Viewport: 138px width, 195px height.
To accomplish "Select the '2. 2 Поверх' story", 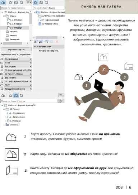I will pos(15,24).
